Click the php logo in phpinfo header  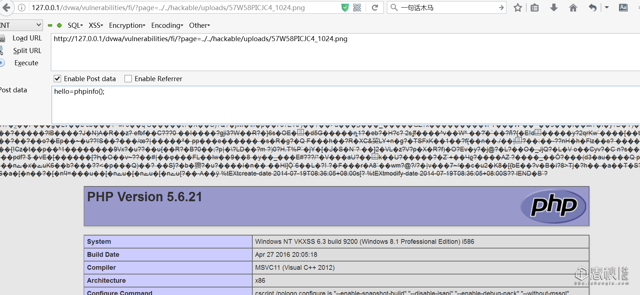click(553, 206)
